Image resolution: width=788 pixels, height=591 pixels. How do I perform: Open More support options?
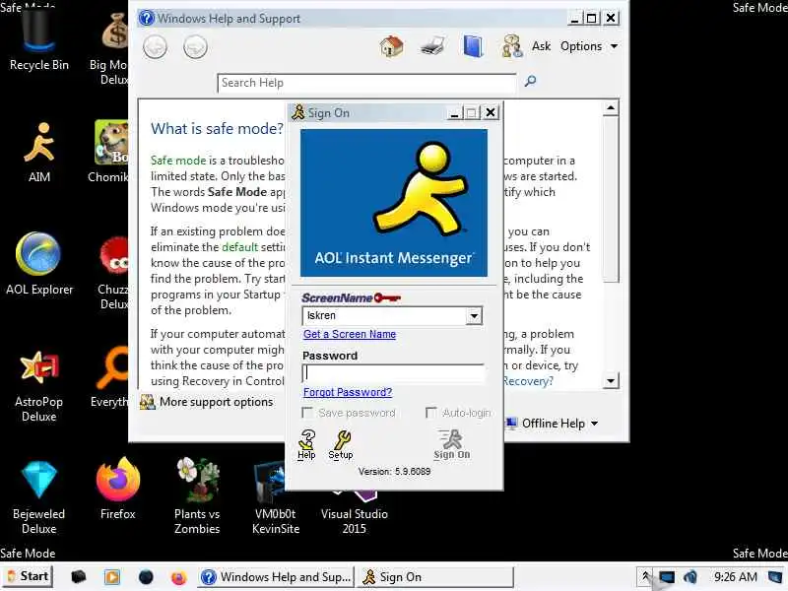(x=207, y=402)
